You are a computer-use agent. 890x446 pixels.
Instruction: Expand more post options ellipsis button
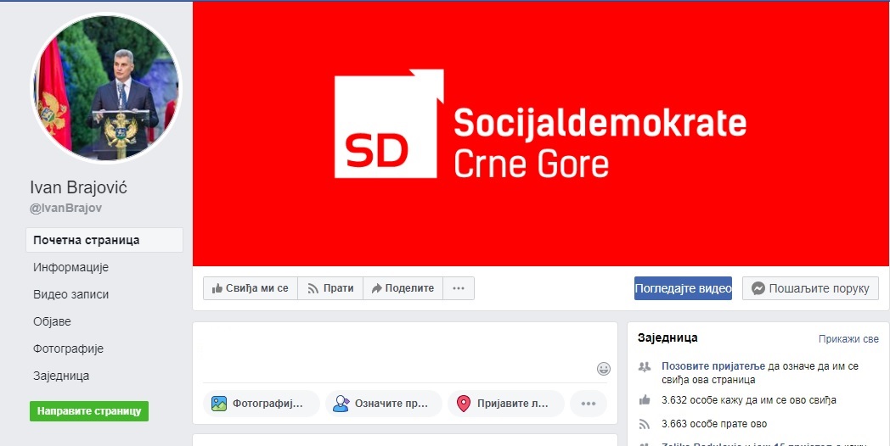click(589, 404)
